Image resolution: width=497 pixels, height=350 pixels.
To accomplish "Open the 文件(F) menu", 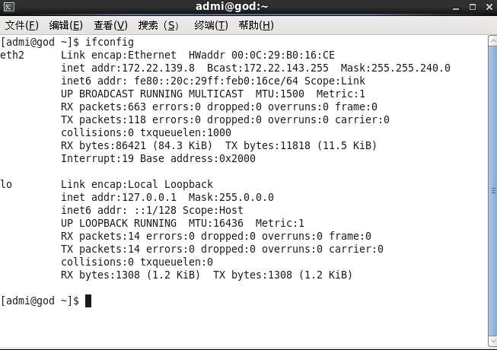I will [x=21, y=25].
